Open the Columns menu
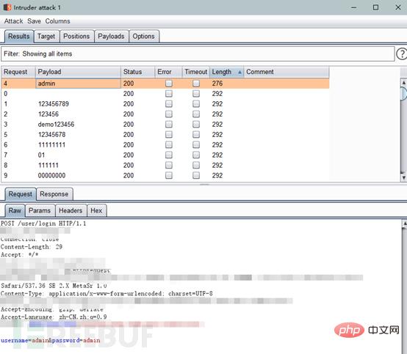This screenshot has height=354, width=407. [57, 21]
